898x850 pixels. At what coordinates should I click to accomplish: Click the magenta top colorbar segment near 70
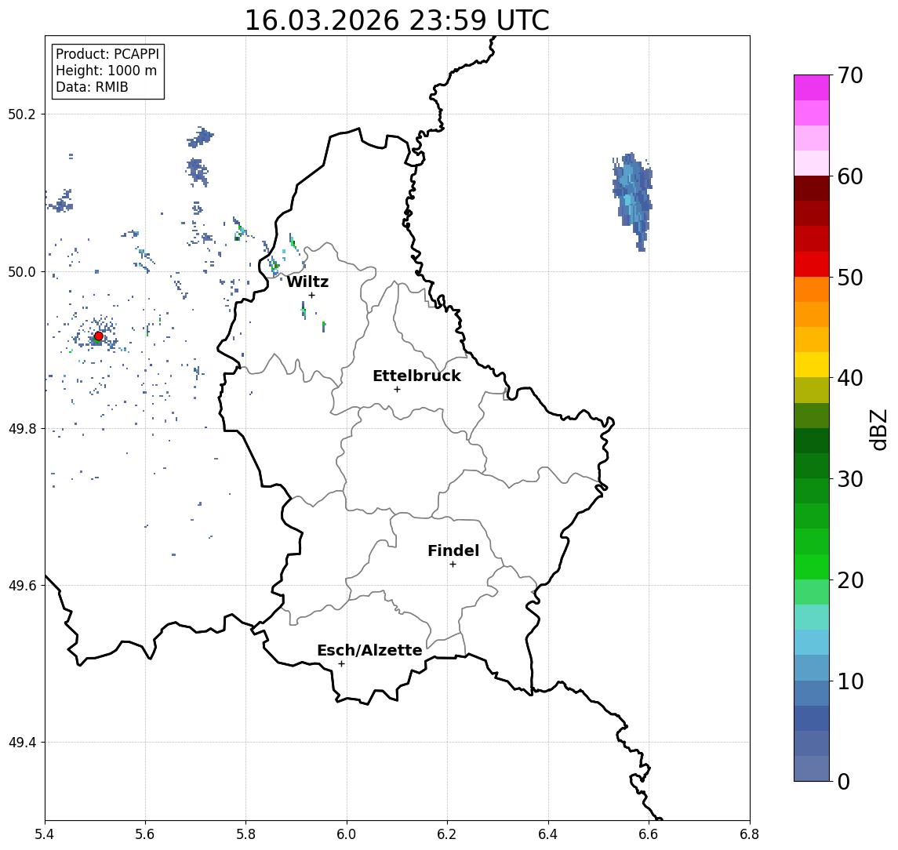pyautogui.click(x=812, y=88)
